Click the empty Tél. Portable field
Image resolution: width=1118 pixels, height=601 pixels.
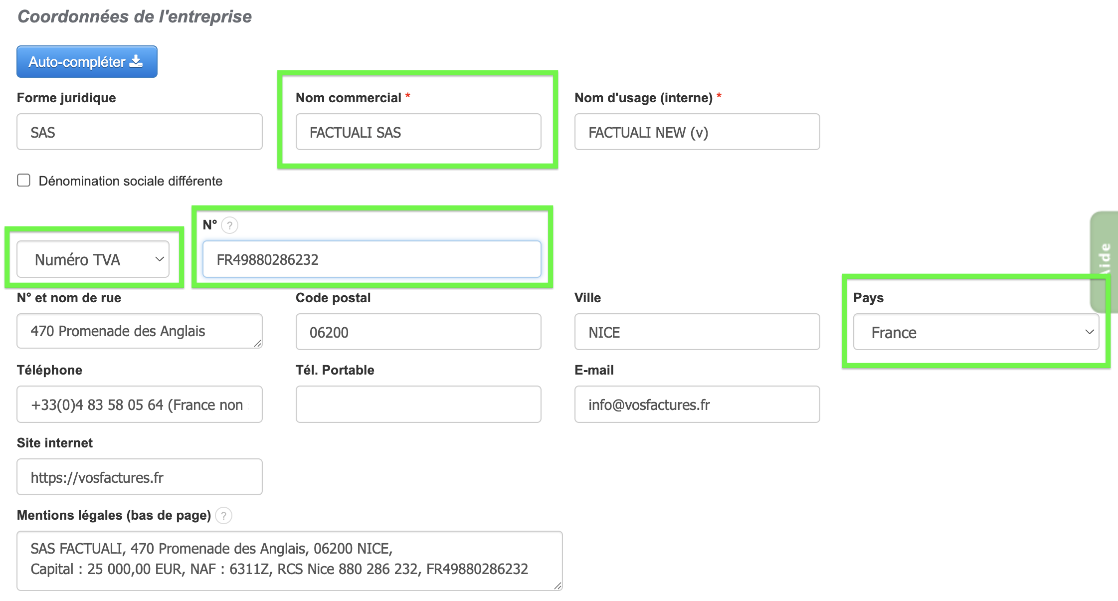click(x=418, y=404)
